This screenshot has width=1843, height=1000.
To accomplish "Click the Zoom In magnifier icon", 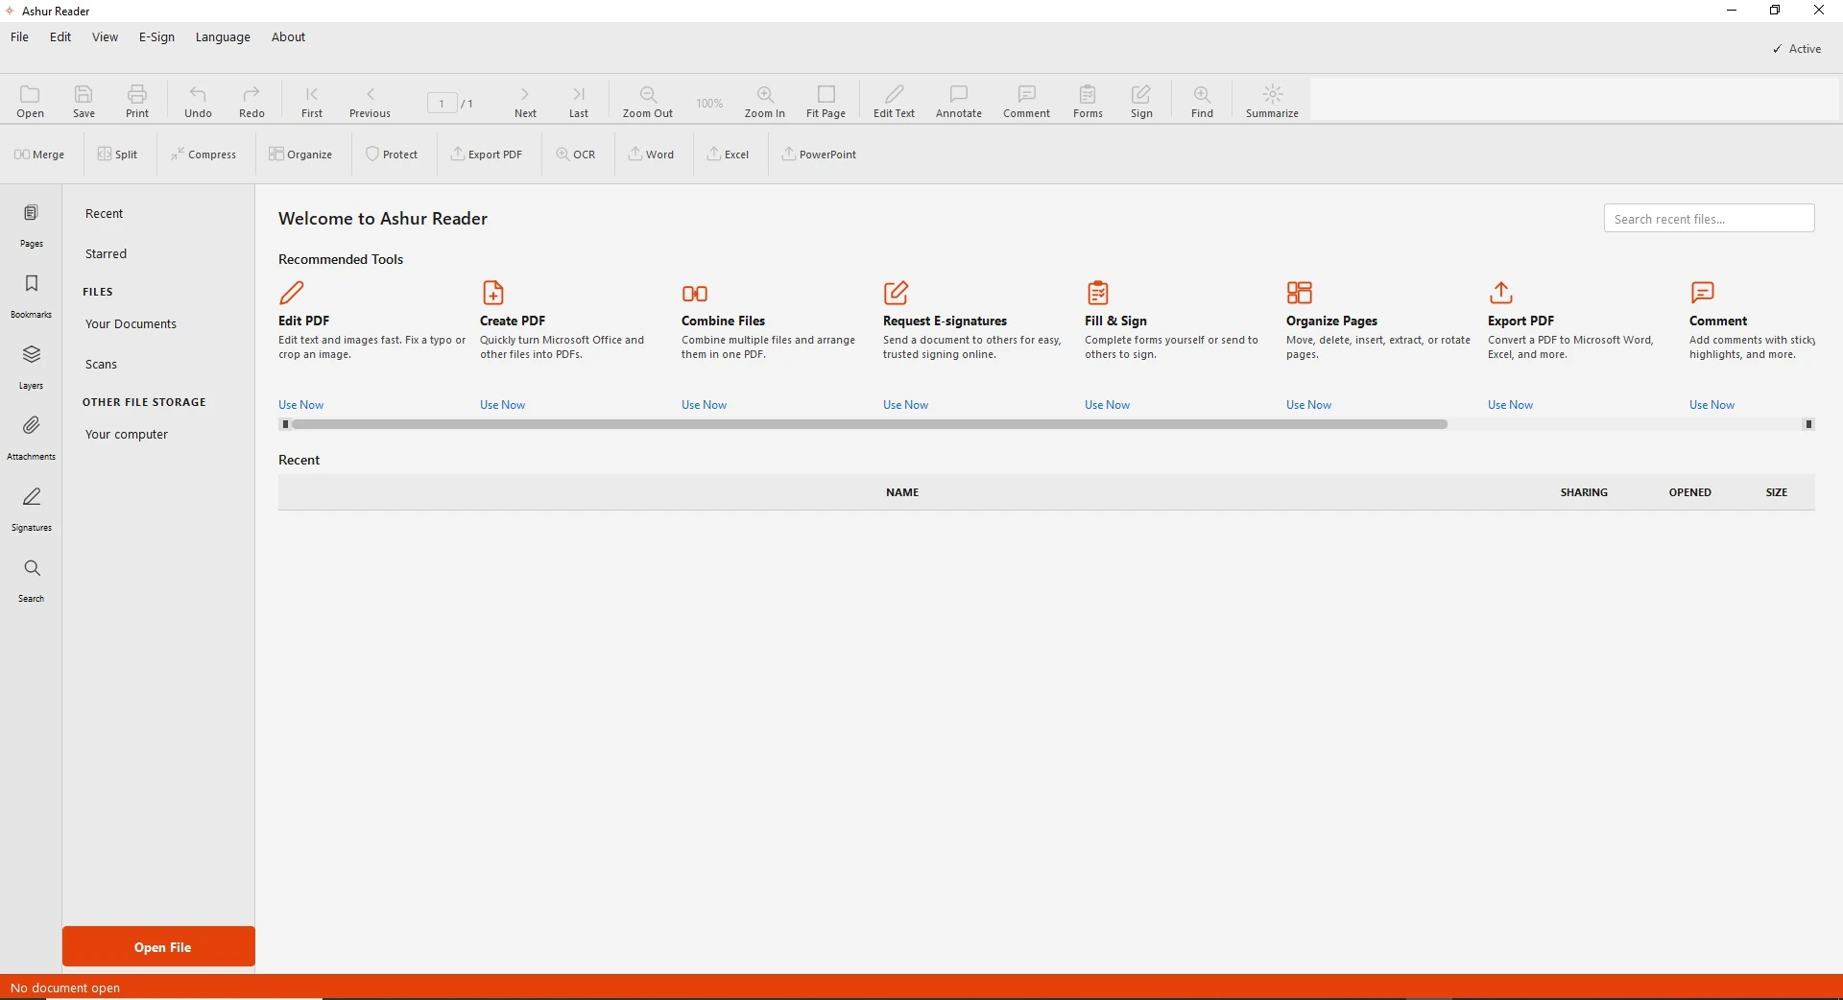I will [765, 94].
